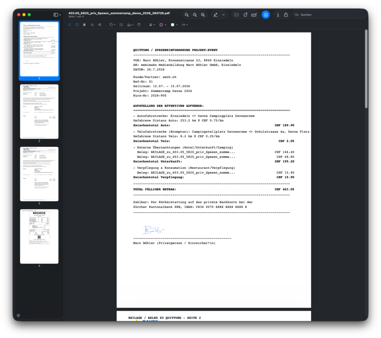Open the Aa text style dropdown

click(185, 25)
